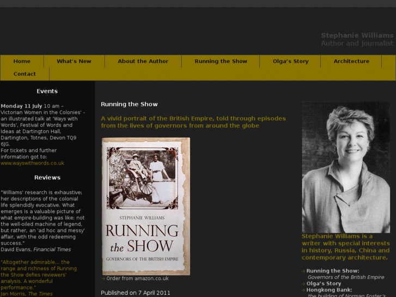Click arrow bullet next to sidebar Olga's Story
This screenshot has height=297, width=396.
[x=304, y=283]
